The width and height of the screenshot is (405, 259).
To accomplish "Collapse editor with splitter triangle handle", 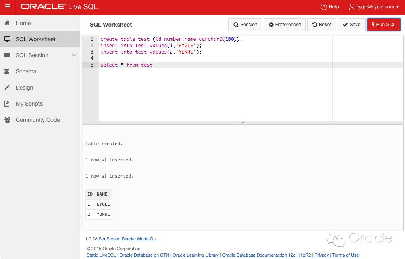I will point(243,123).
